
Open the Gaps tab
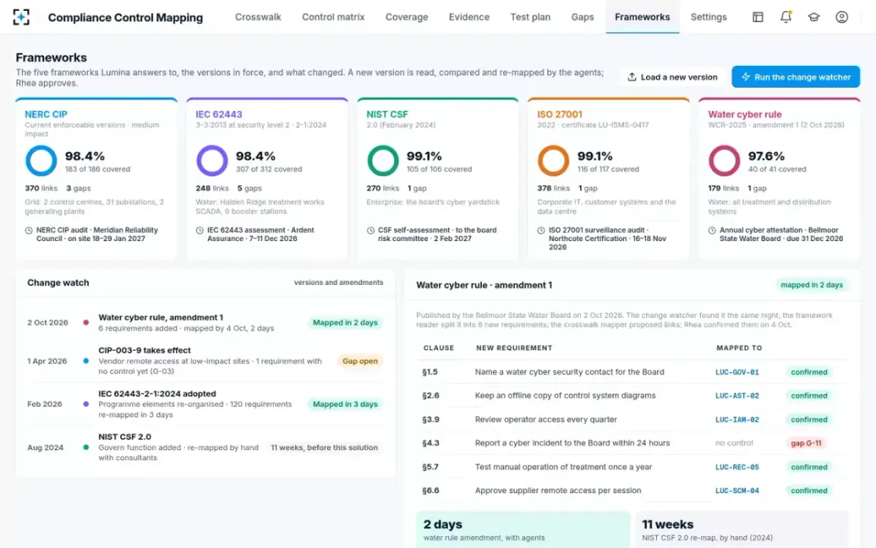[583, 17]
